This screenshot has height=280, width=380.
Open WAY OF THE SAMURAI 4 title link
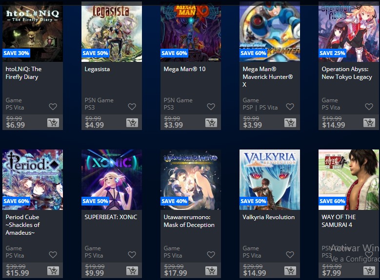339,221
